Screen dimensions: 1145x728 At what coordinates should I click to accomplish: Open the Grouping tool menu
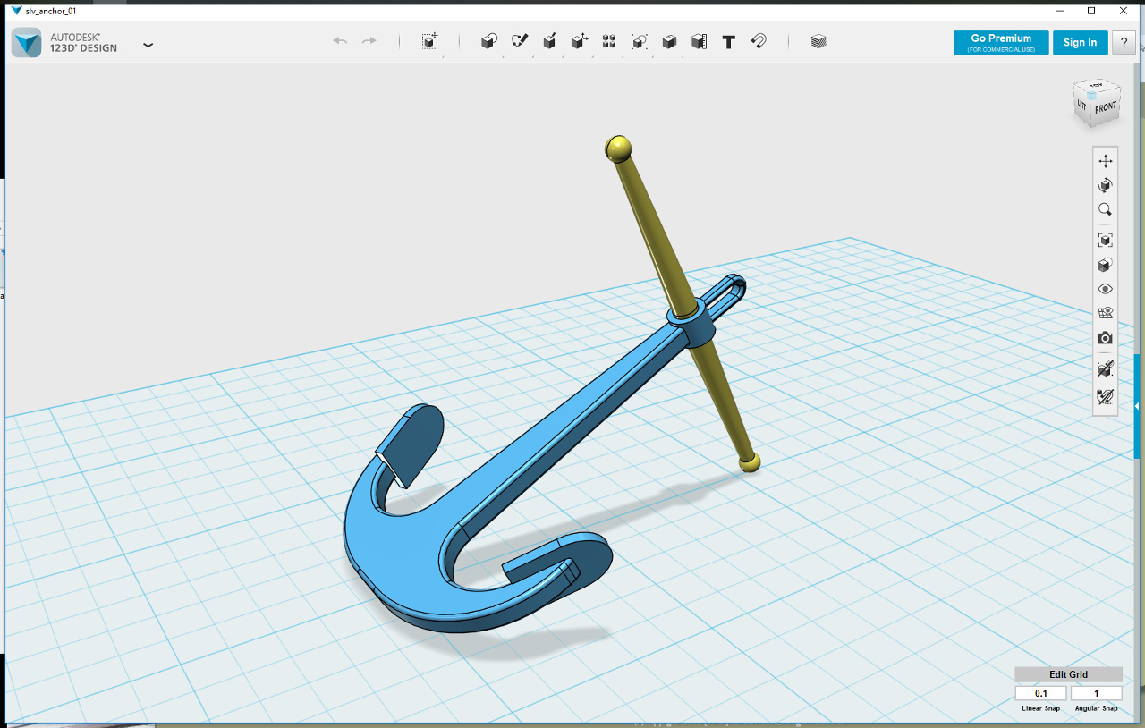[x=640, y=41]
